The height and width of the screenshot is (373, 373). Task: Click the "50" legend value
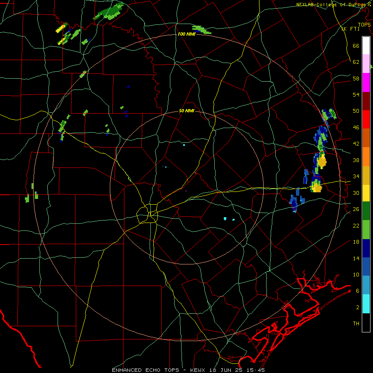pyautogui.click(x=356, y=111)
